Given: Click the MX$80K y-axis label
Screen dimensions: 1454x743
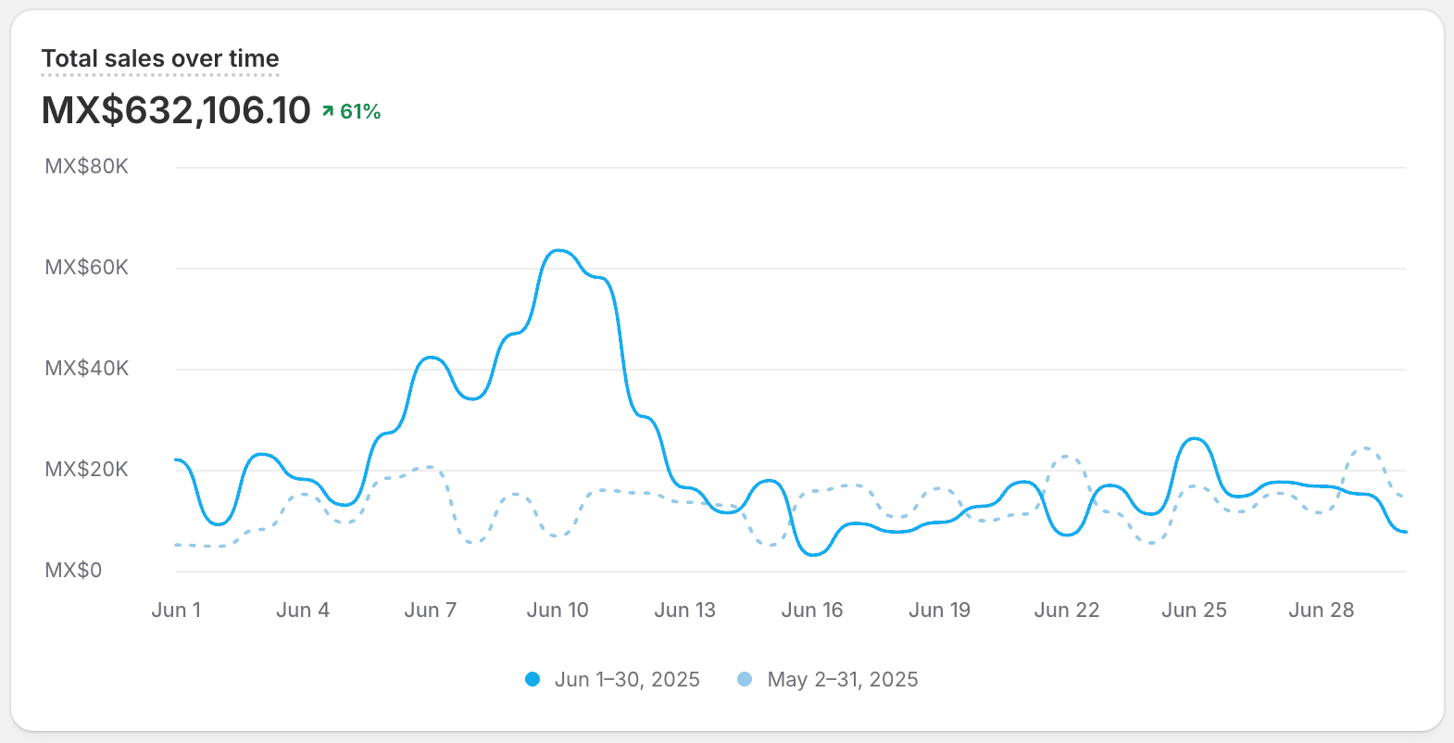Looking at the screenshot, I should [x=87, y=167].
